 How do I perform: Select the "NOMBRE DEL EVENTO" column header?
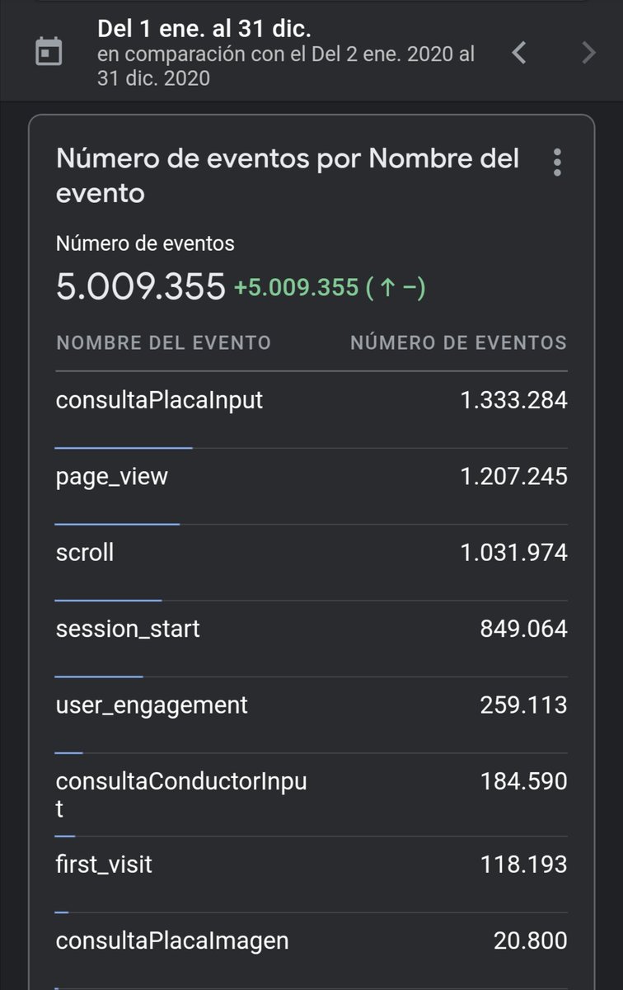point(163,342)
